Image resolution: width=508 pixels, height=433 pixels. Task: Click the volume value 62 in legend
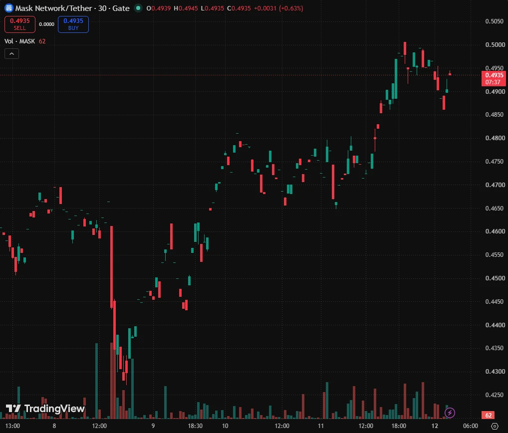click(x=42, y=41)
